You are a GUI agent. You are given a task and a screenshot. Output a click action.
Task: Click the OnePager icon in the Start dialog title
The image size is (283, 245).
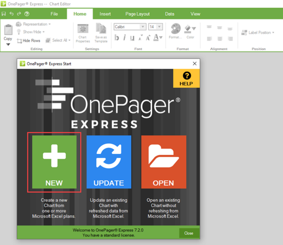coord(22,64)
